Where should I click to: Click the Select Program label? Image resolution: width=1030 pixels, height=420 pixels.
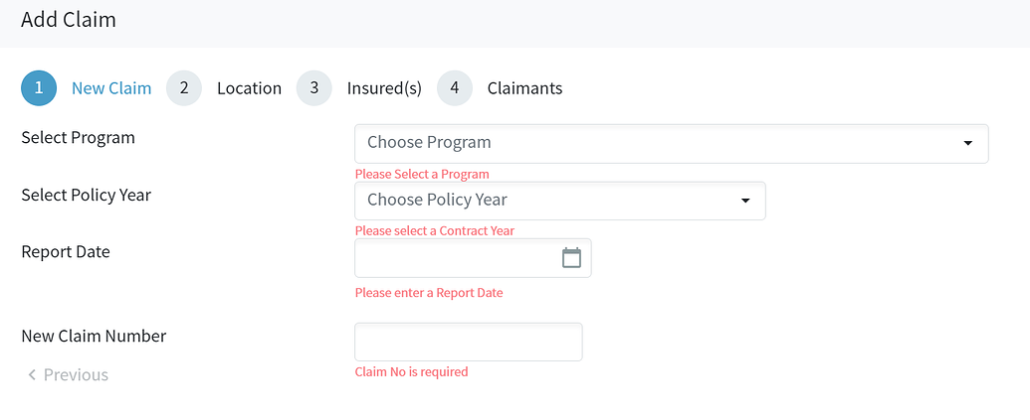pos(79,138)
